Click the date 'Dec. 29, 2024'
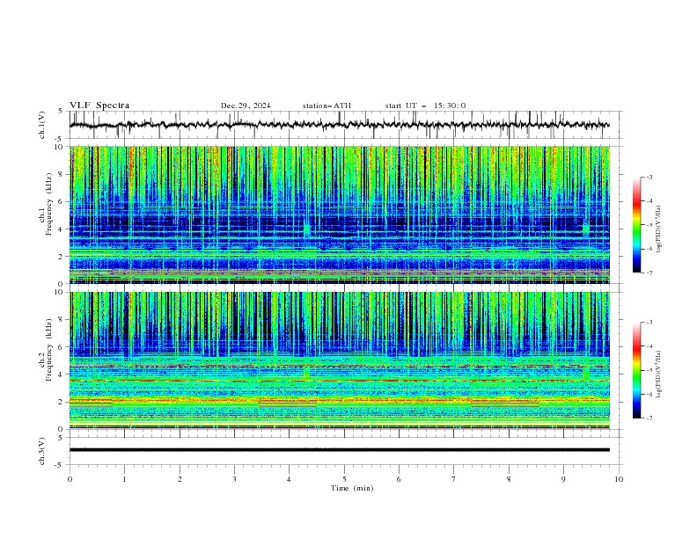 [x=246, y=105]
